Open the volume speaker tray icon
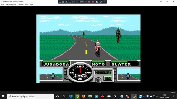Viewport: 177px width, 99px height. coord(157,96)
